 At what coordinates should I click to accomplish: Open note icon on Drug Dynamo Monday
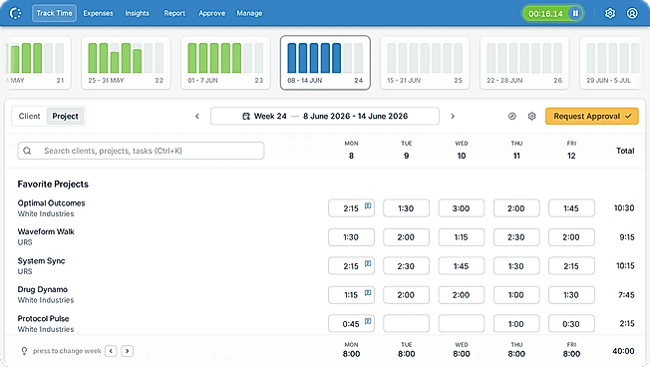[x=368, y=292]
